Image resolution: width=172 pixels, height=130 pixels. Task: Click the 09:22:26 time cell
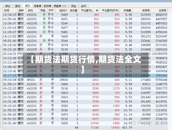point(10,50)
